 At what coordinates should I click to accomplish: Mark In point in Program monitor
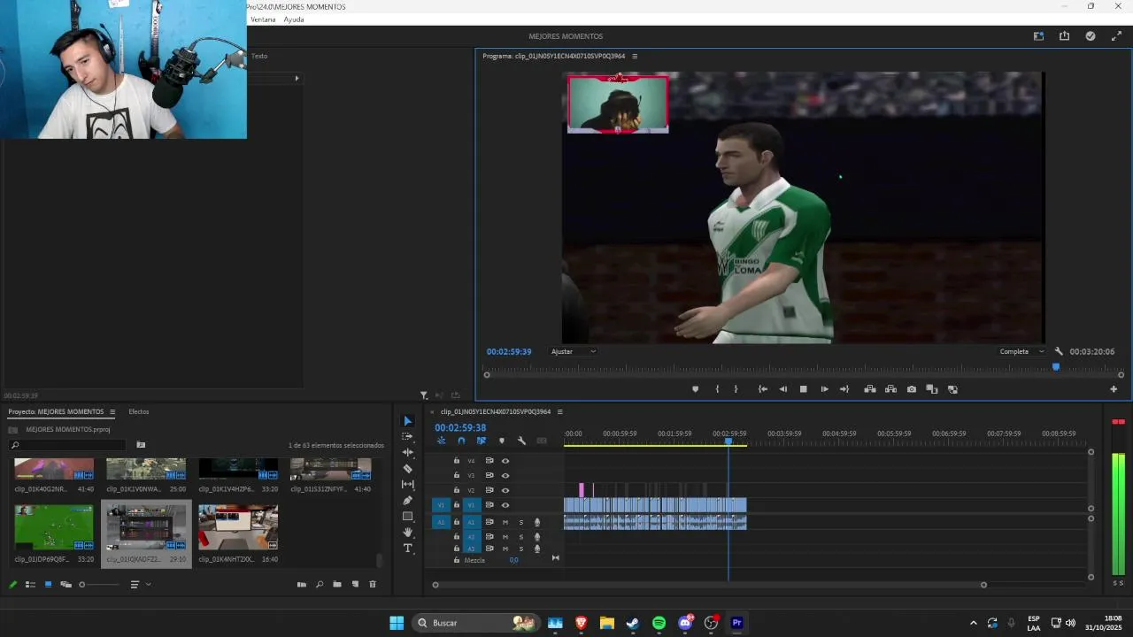pos(717,389)
